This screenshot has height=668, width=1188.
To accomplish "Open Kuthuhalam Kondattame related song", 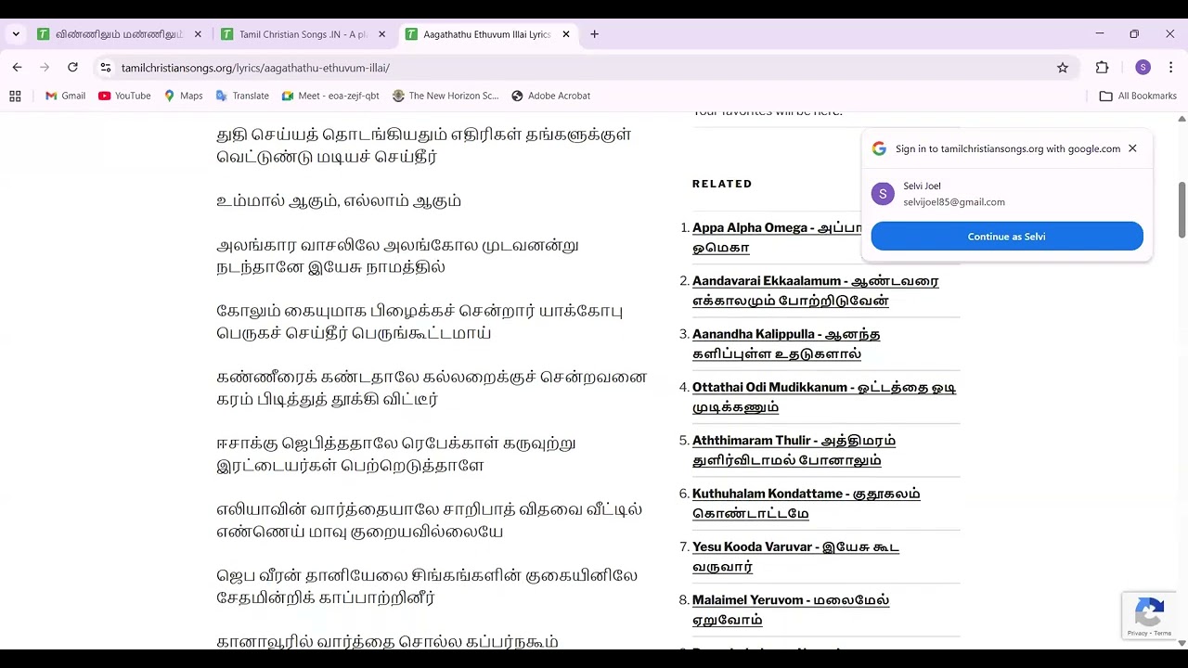I will (x=807, y=503).
